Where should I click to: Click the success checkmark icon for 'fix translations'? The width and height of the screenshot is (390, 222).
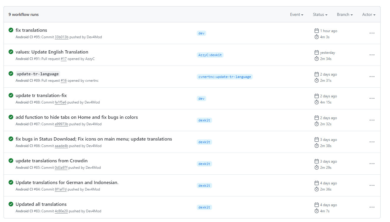pyautogui.click(x=11, y=30)
